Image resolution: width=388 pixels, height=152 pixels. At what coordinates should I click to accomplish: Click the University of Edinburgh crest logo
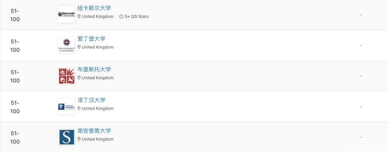pyautogui.click(x=66, y=45)
